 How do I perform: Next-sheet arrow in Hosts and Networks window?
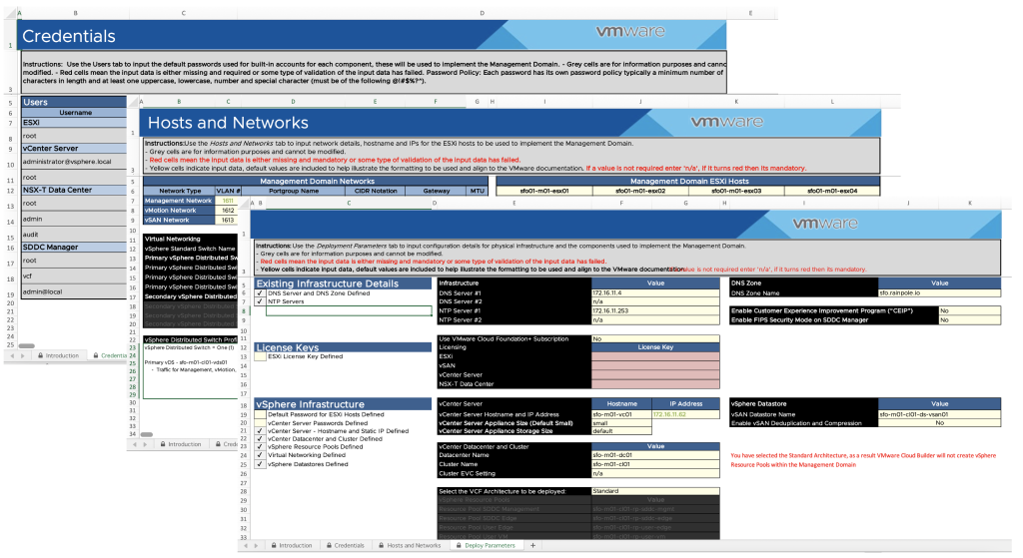(x=146, y=444)
